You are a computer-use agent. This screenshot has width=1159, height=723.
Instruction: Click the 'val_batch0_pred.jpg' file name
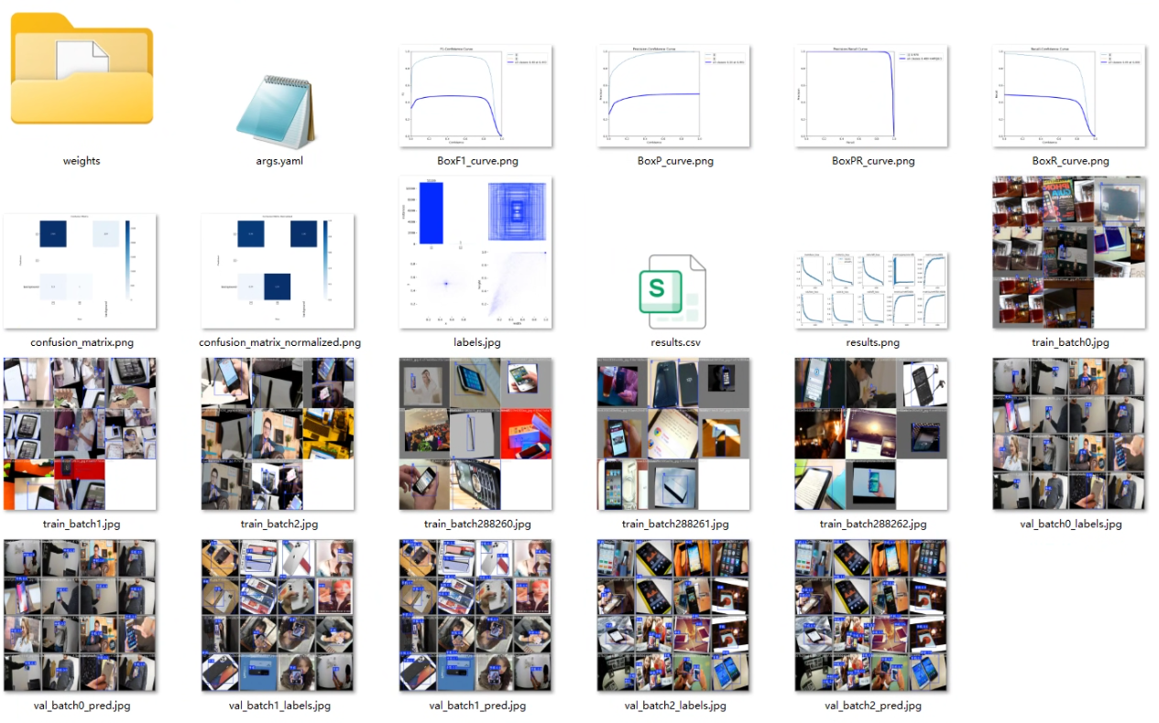click(x=82, y=705)
